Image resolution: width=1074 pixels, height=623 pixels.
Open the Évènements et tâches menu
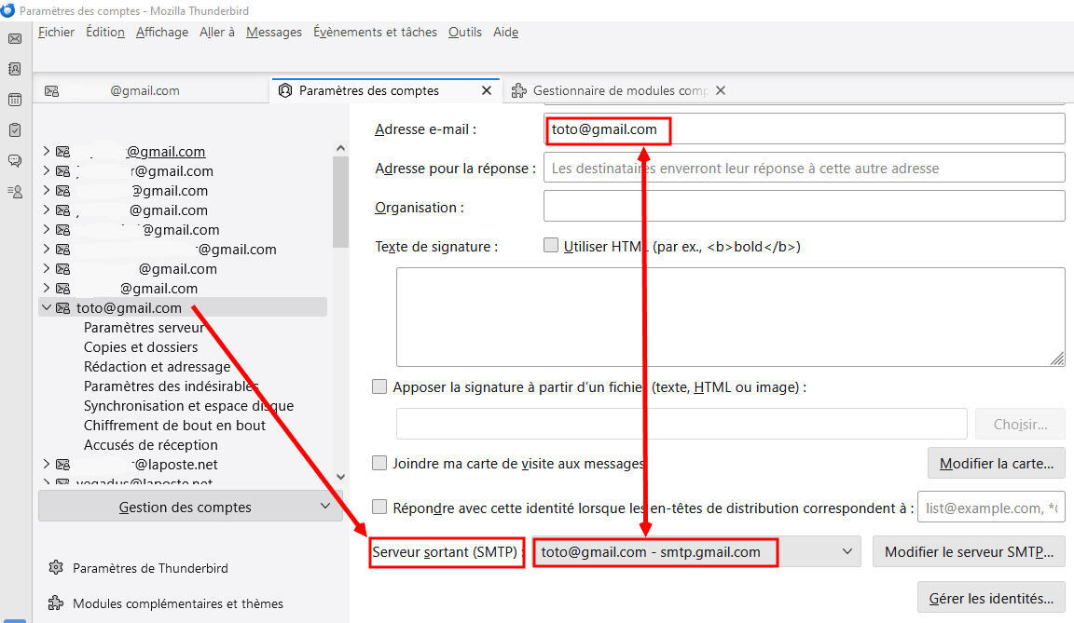tap(375, 33)
